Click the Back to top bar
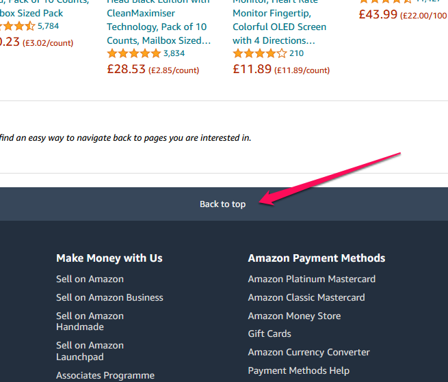 point(222,204)
